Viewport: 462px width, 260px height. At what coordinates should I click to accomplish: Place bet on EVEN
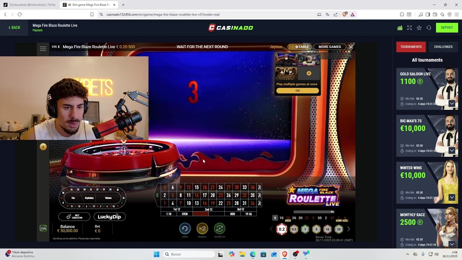click(184, 214)
